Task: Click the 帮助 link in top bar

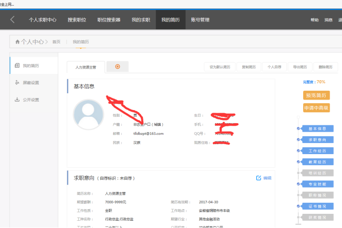Action: pyautogui.click(x=314, y=20)
